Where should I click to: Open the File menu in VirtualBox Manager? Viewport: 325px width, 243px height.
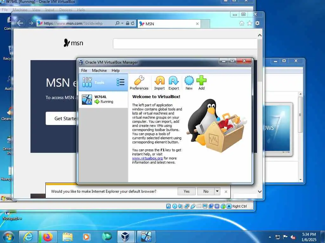tap(84, 71)
